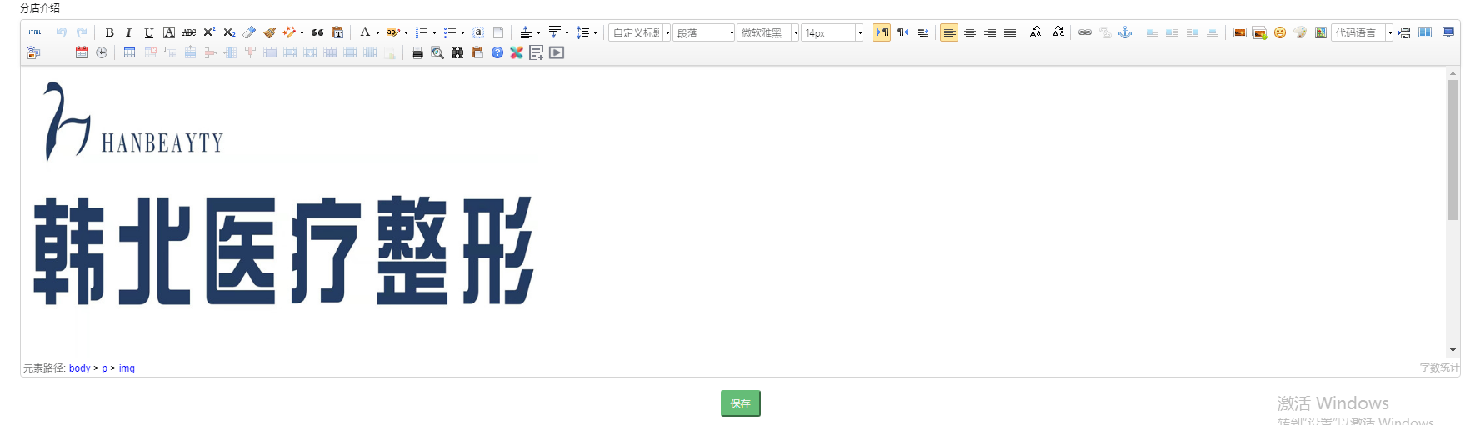Undo the last edit

(x=61, y=32)
